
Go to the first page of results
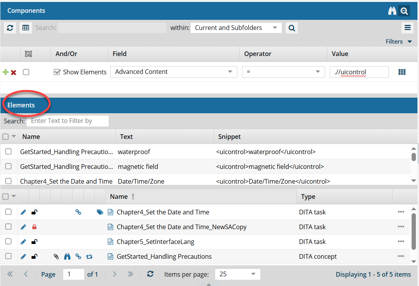click(10, 274)
